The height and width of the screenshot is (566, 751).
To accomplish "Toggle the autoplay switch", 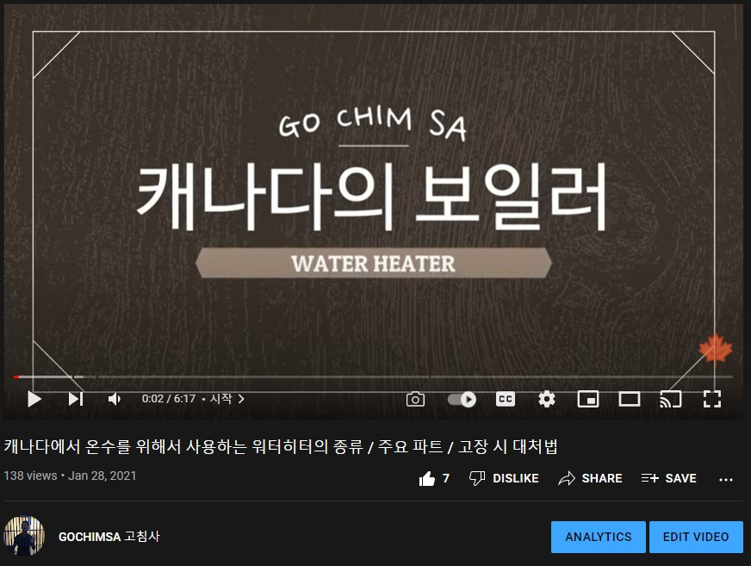I will pos(462,399).
